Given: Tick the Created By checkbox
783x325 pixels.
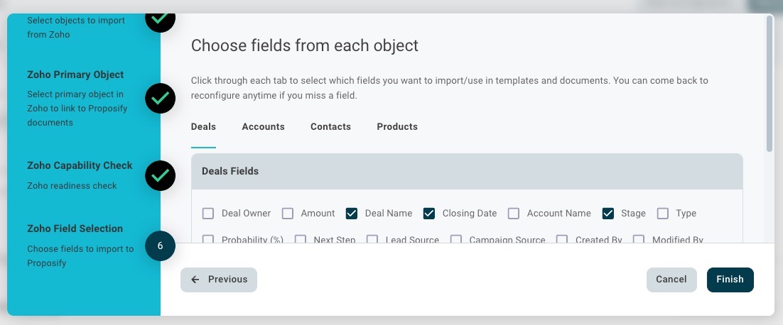Looking at the screenshot, I should pyautogui.click(x=562, y=239).
